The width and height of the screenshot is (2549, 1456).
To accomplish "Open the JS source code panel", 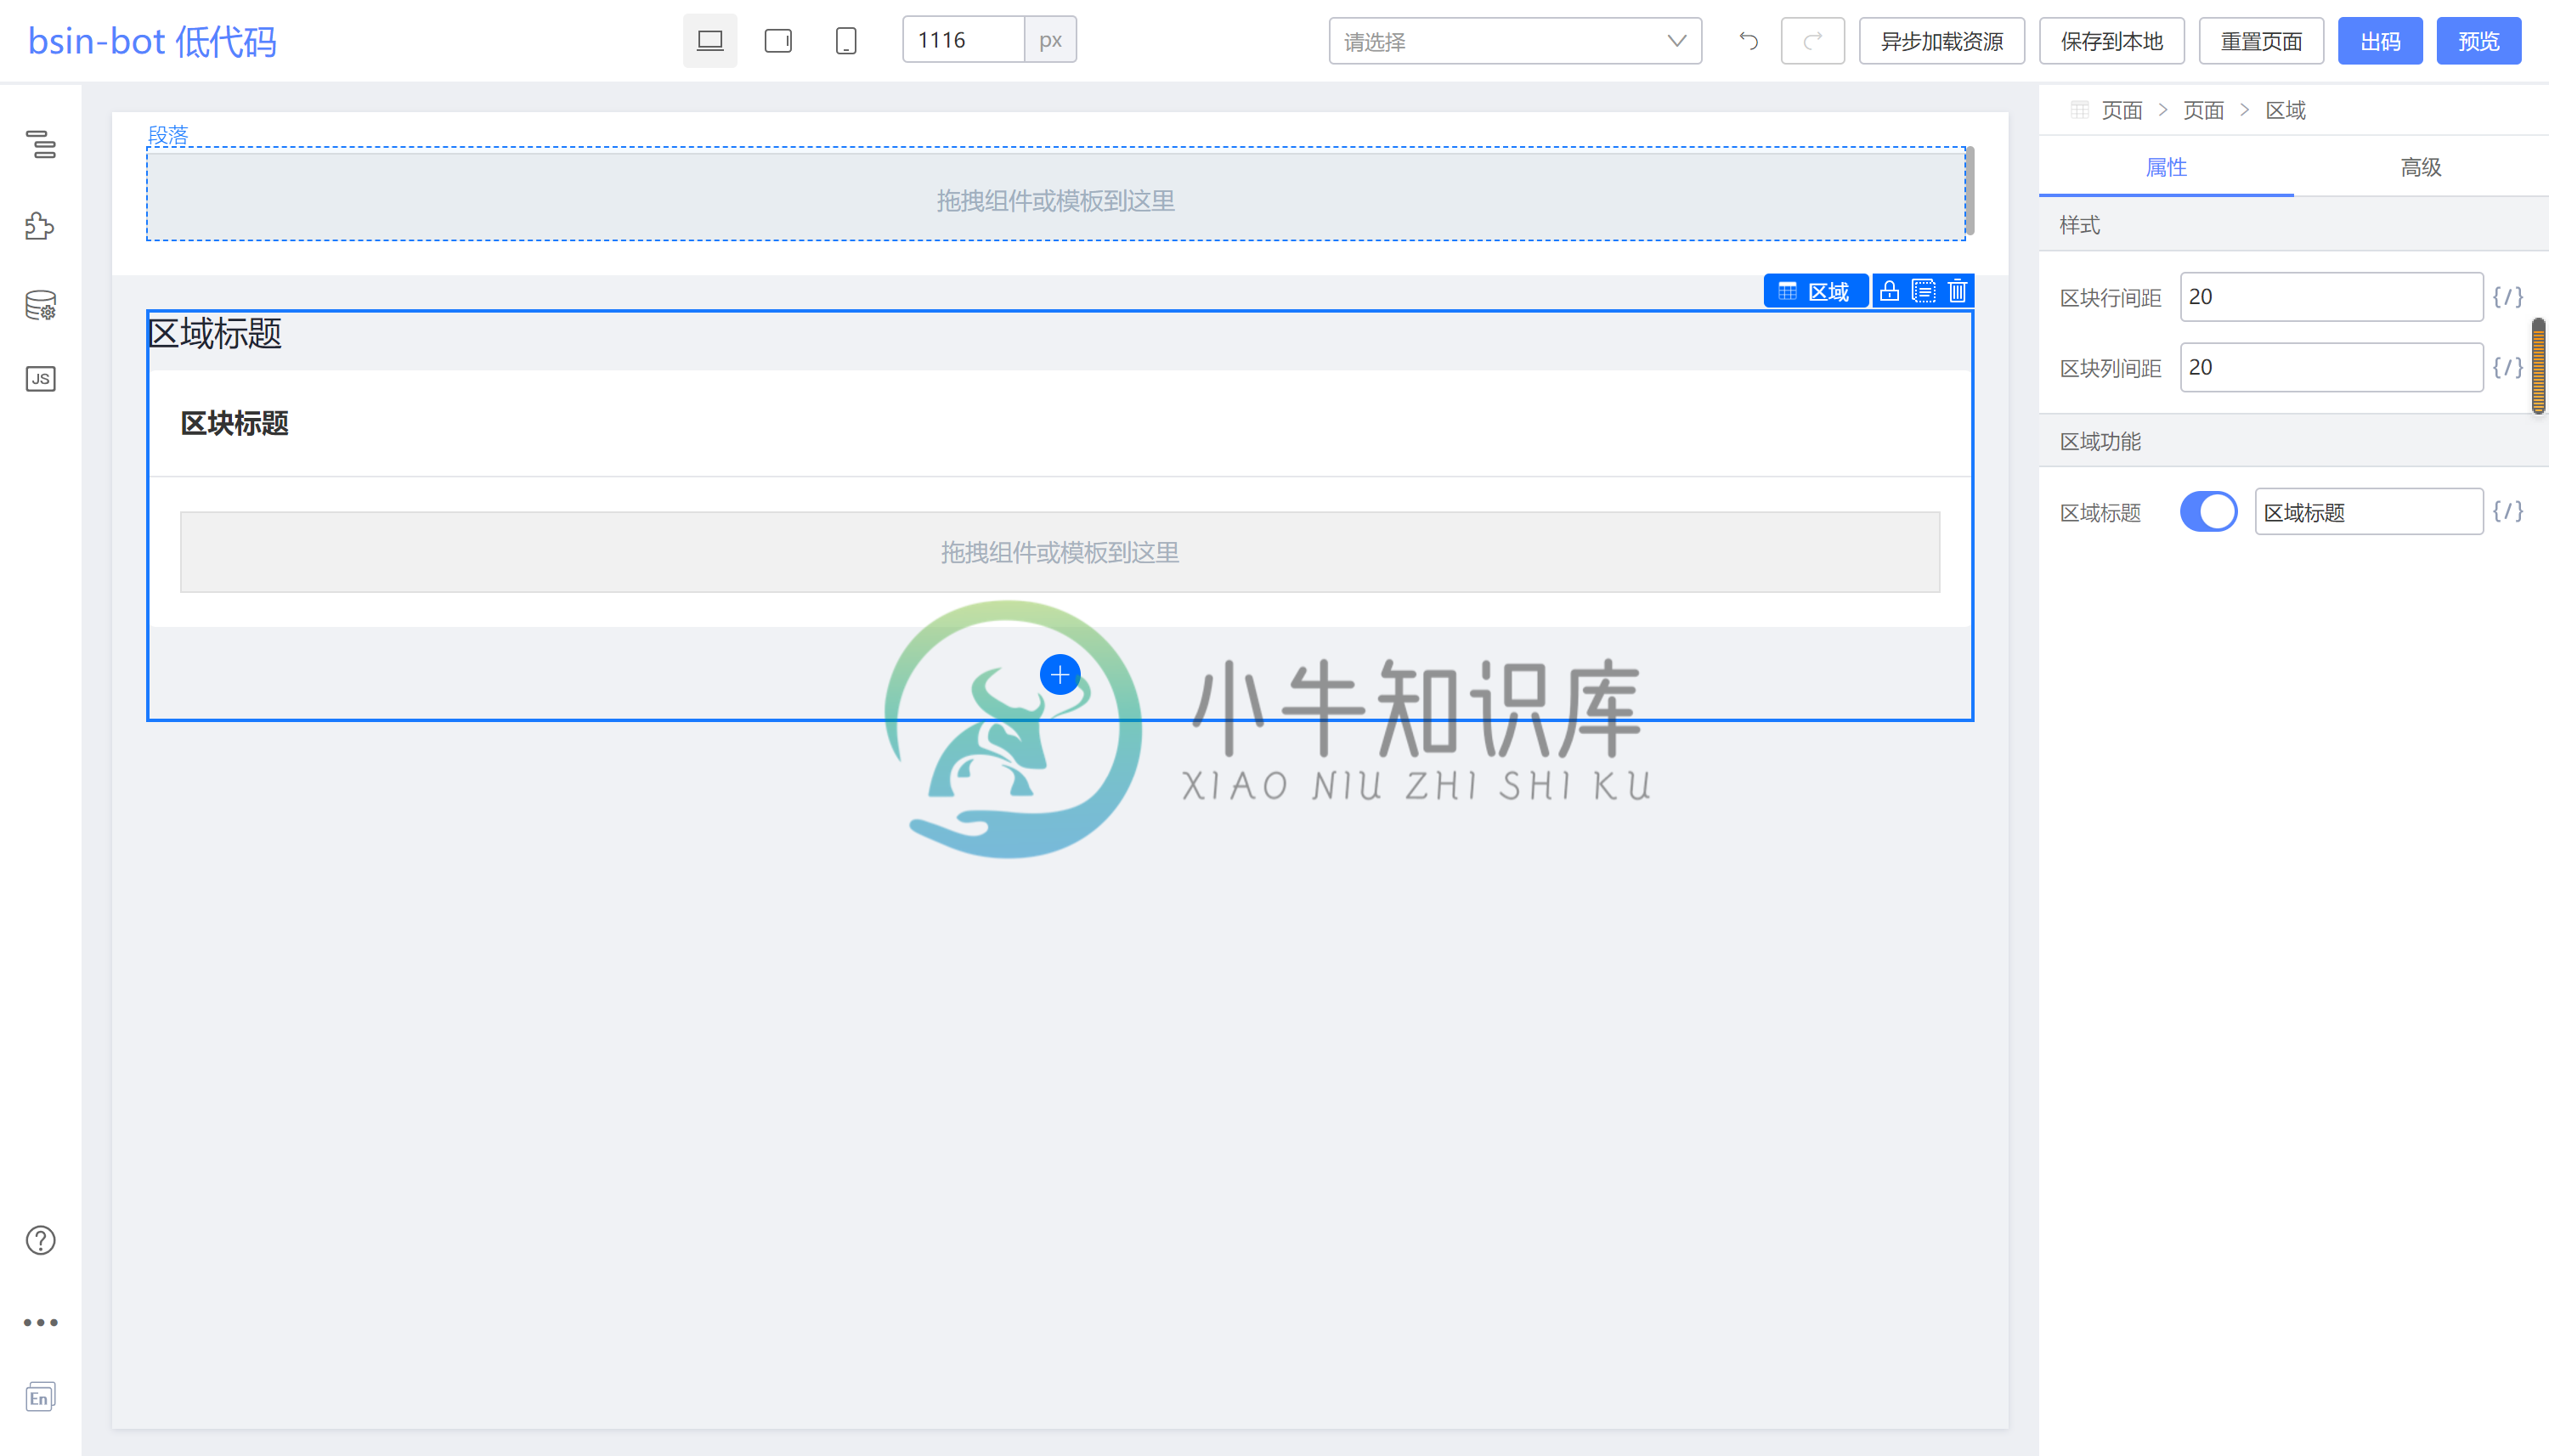I will [x=41, y=379].
